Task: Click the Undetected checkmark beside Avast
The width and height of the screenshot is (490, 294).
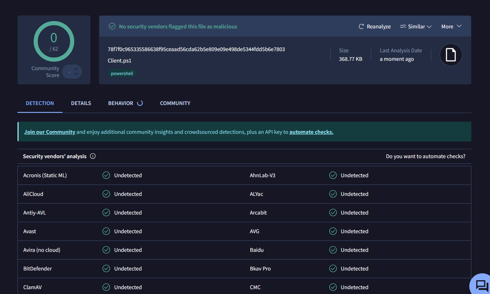Action: point(106,231)
